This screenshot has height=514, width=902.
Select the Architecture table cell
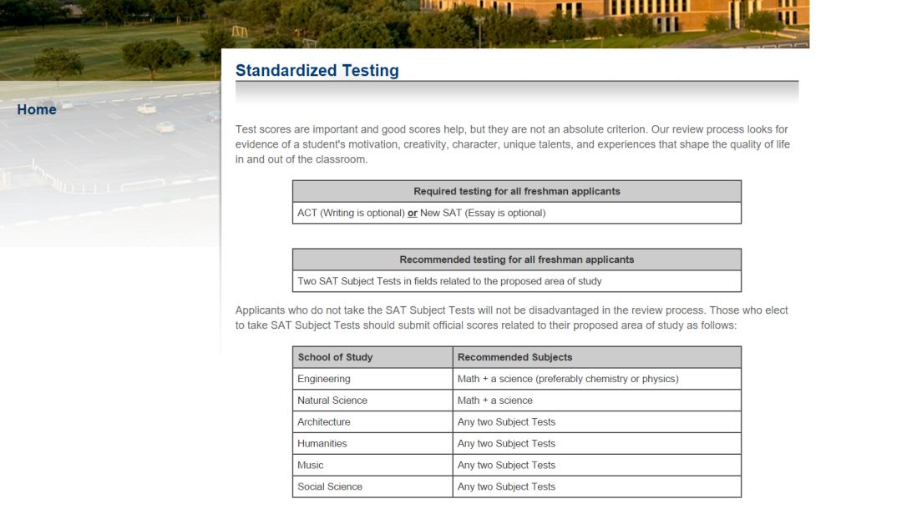pos(372,422)
